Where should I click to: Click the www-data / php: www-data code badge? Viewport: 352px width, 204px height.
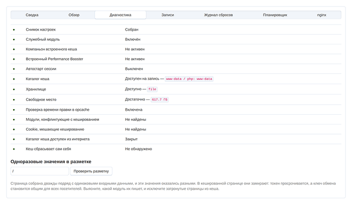189,79
